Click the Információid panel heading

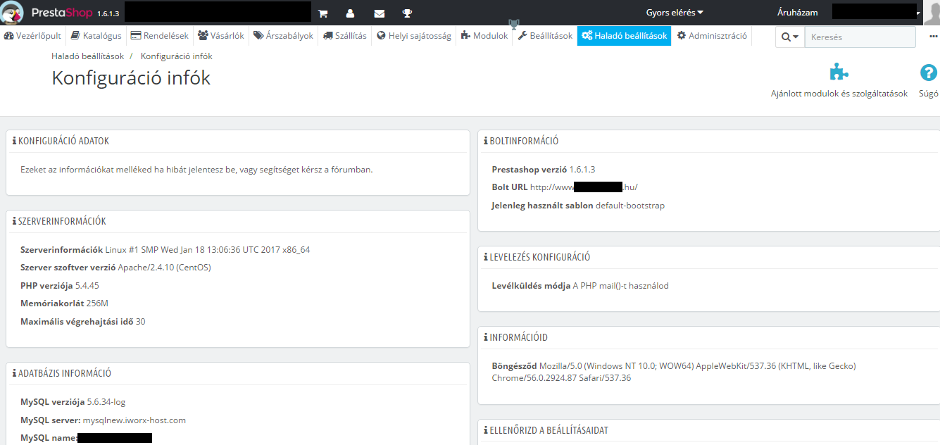point(518,337)
